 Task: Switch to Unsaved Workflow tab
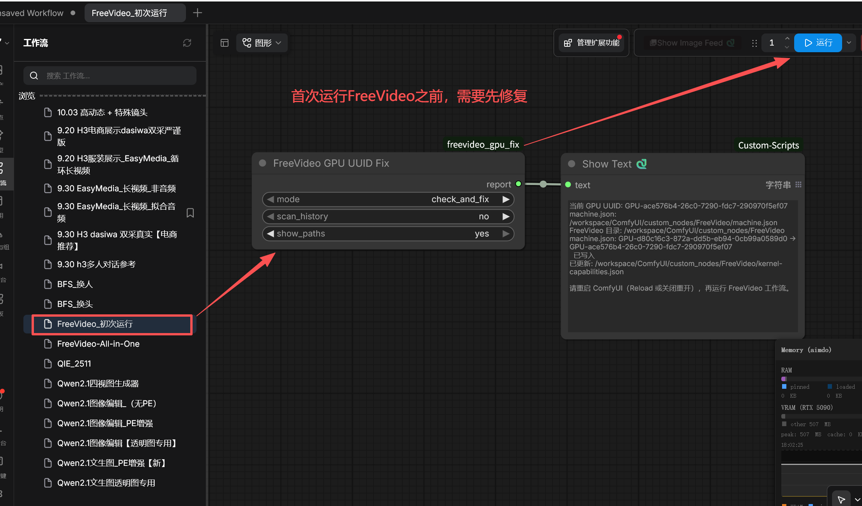pyautogui.click(x=37, y=13)
